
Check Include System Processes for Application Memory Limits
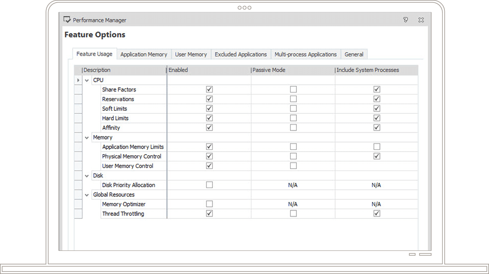(x=377, y=146)
